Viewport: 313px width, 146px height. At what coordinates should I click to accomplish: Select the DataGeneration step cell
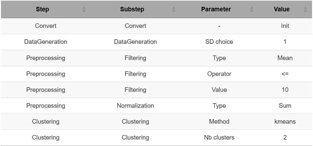[x=46, y=42]
